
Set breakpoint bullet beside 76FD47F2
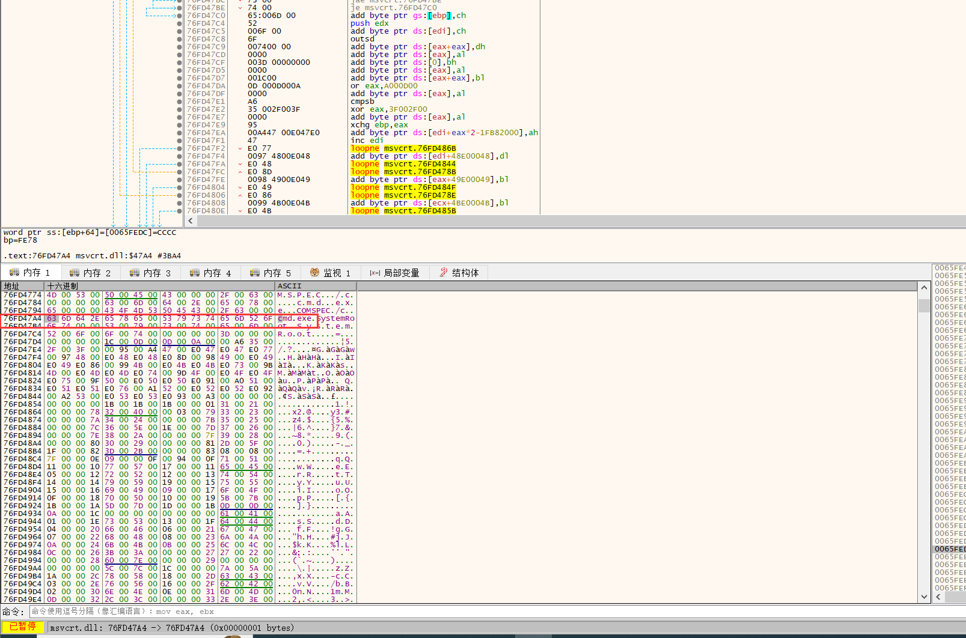coord(179,148)
